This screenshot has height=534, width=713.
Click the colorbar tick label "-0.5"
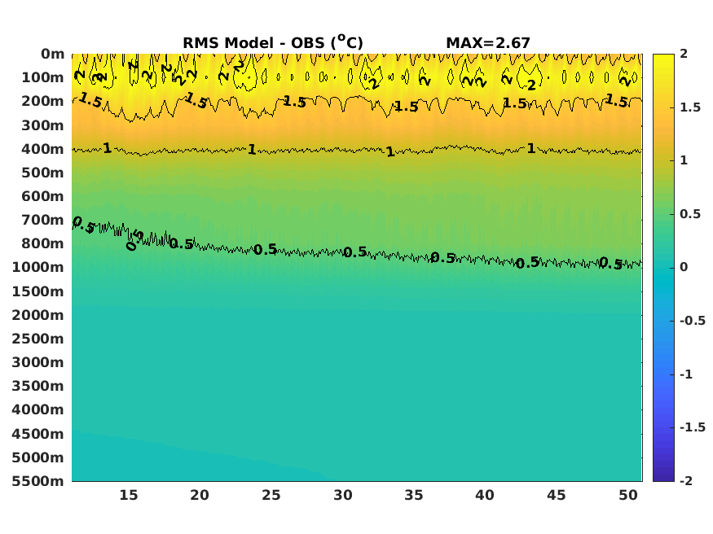click(693, 321)
